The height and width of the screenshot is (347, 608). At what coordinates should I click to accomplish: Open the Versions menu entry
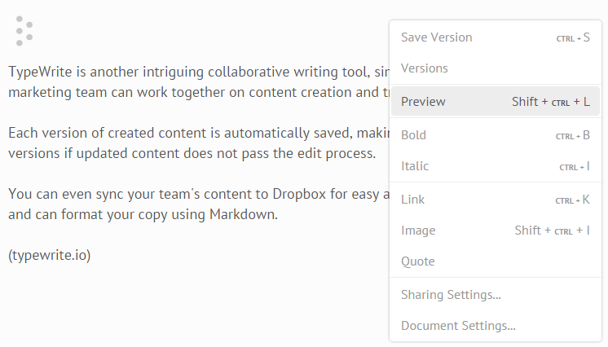point(496,68)
